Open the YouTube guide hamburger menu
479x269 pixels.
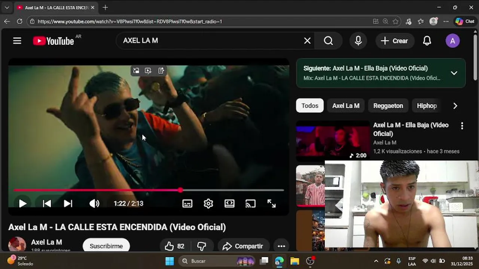click(x=17, y=41)
